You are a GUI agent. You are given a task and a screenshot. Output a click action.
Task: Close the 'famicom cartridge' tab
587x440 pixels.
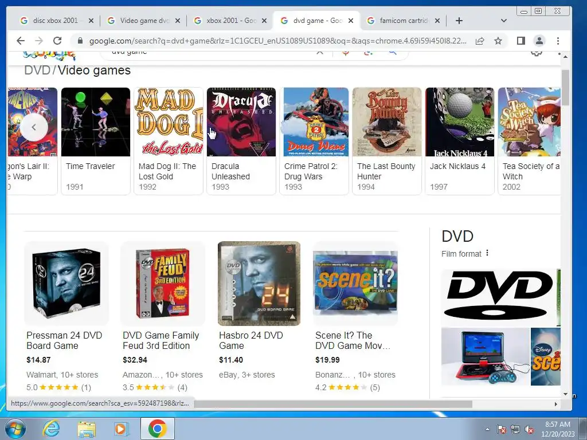click(437, 21)
